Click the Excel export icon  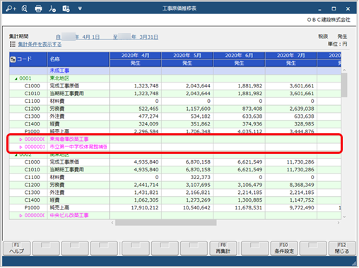tap(66, 8)
